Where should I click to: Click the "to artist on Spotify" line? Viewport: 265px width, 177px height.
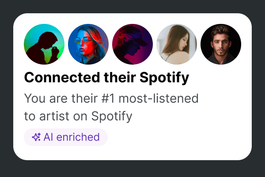[x=78, y=116]
